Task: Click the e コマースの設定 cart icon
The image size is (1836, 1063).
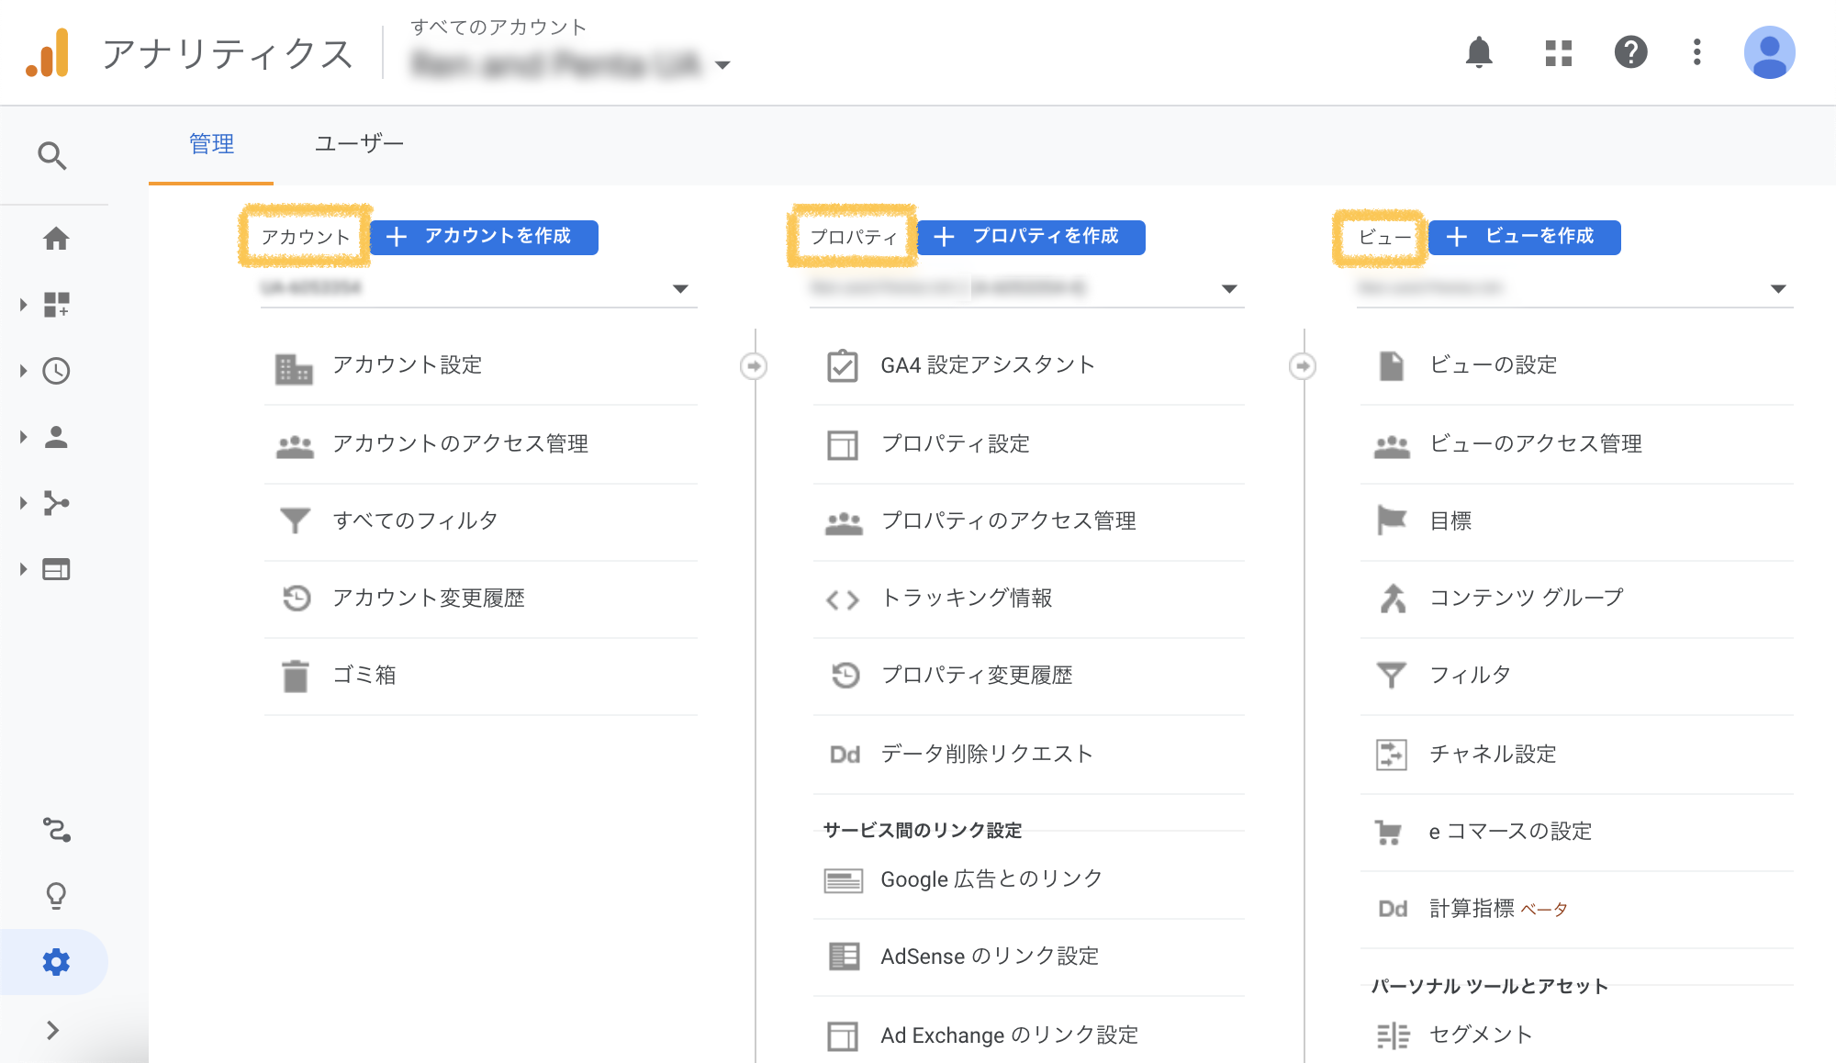Action: point(1388,833)
